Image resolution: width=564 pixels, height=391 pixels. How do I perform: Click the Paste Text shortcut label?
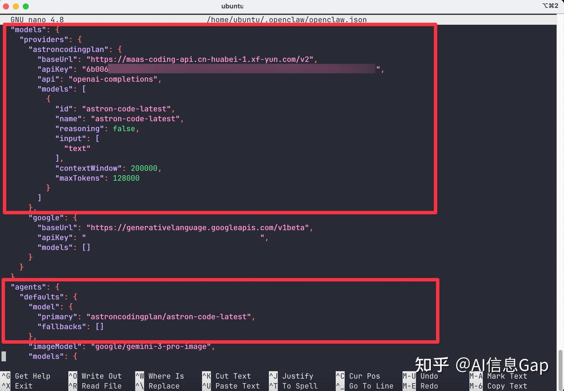[237, 386]
